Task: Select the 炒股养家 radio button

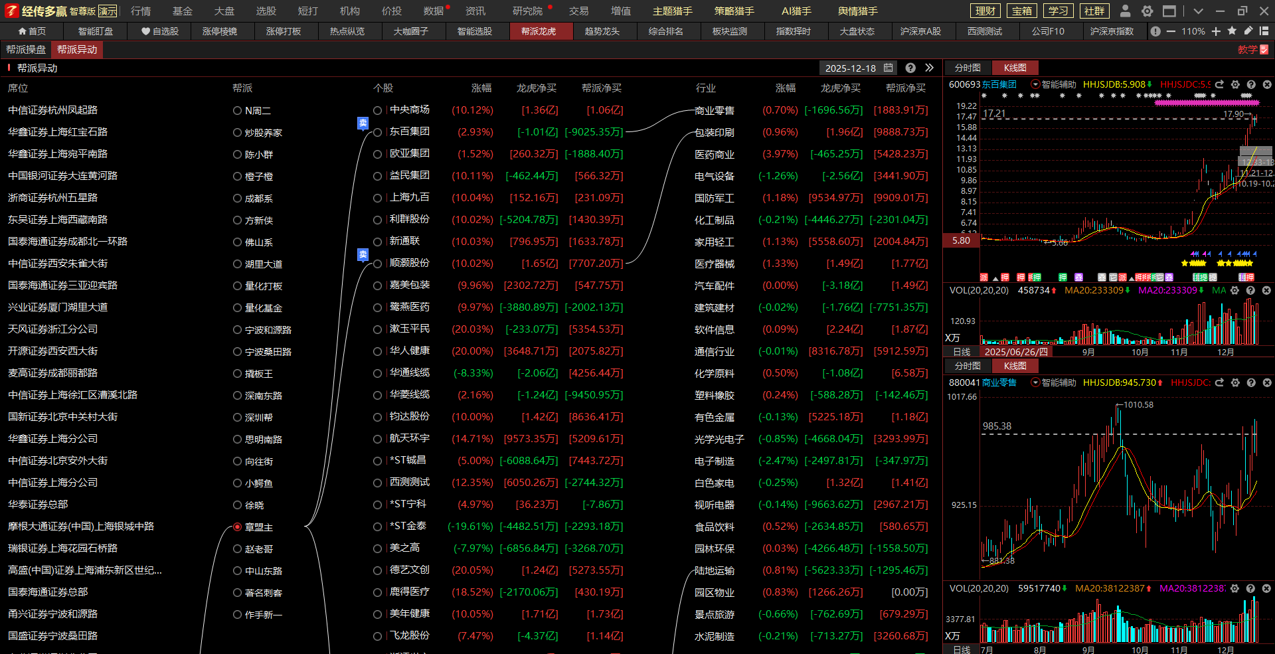Action: [x=237, y=133]
